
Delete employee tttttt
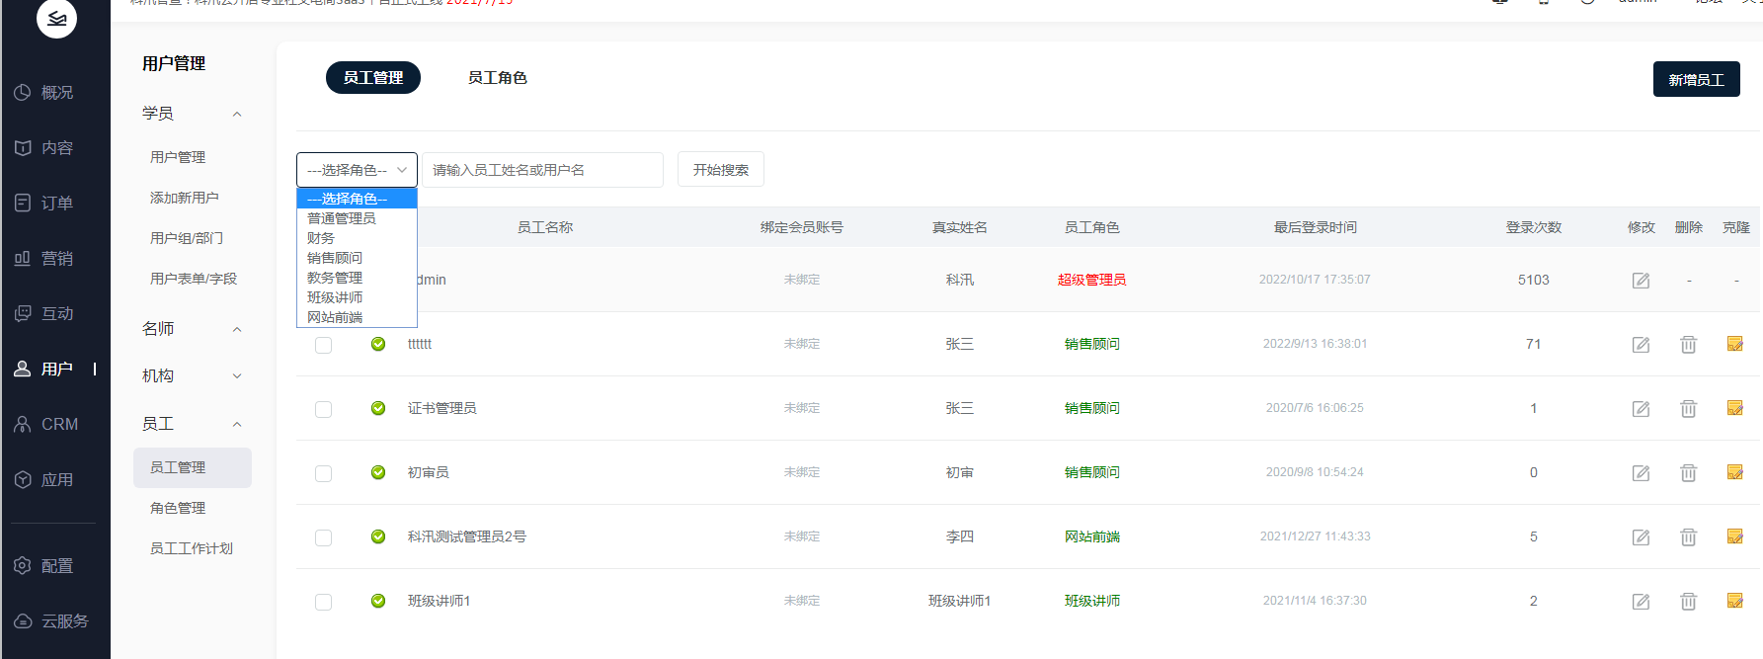pyautogui.click(x=1688, y=344)
